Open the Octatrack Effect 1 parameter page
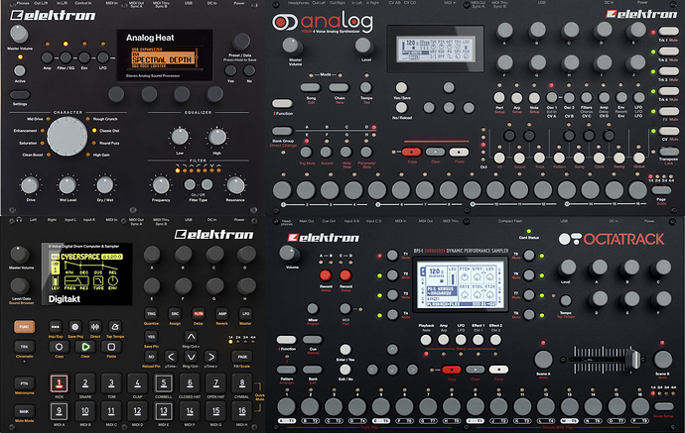 point(479,340)
